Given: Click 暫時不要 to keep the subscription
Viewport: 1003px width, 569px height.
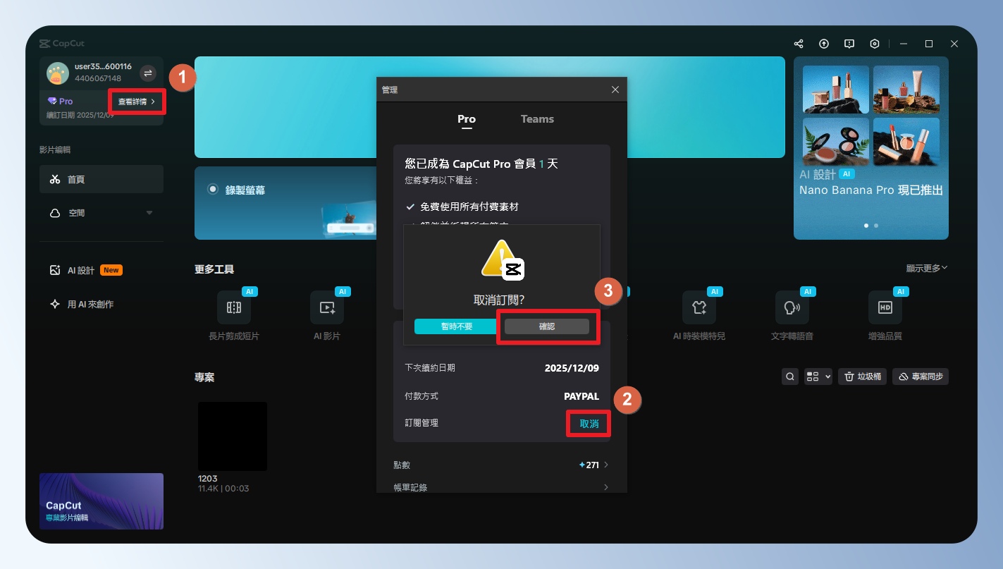Looking at the screenshot, I should (456, 326).
